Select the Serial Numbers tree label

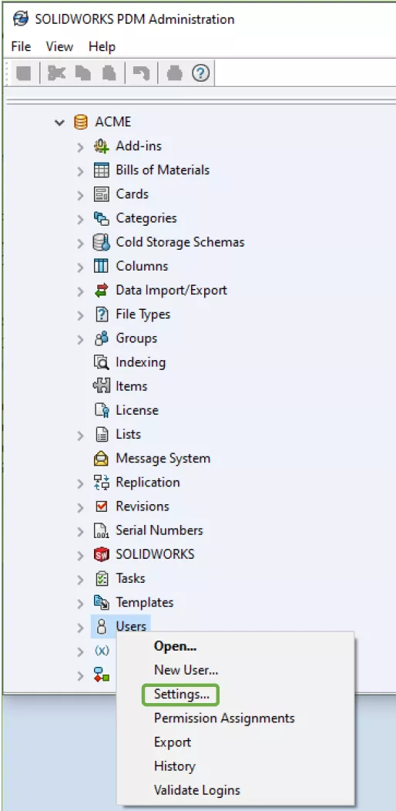tap(159, 530)
